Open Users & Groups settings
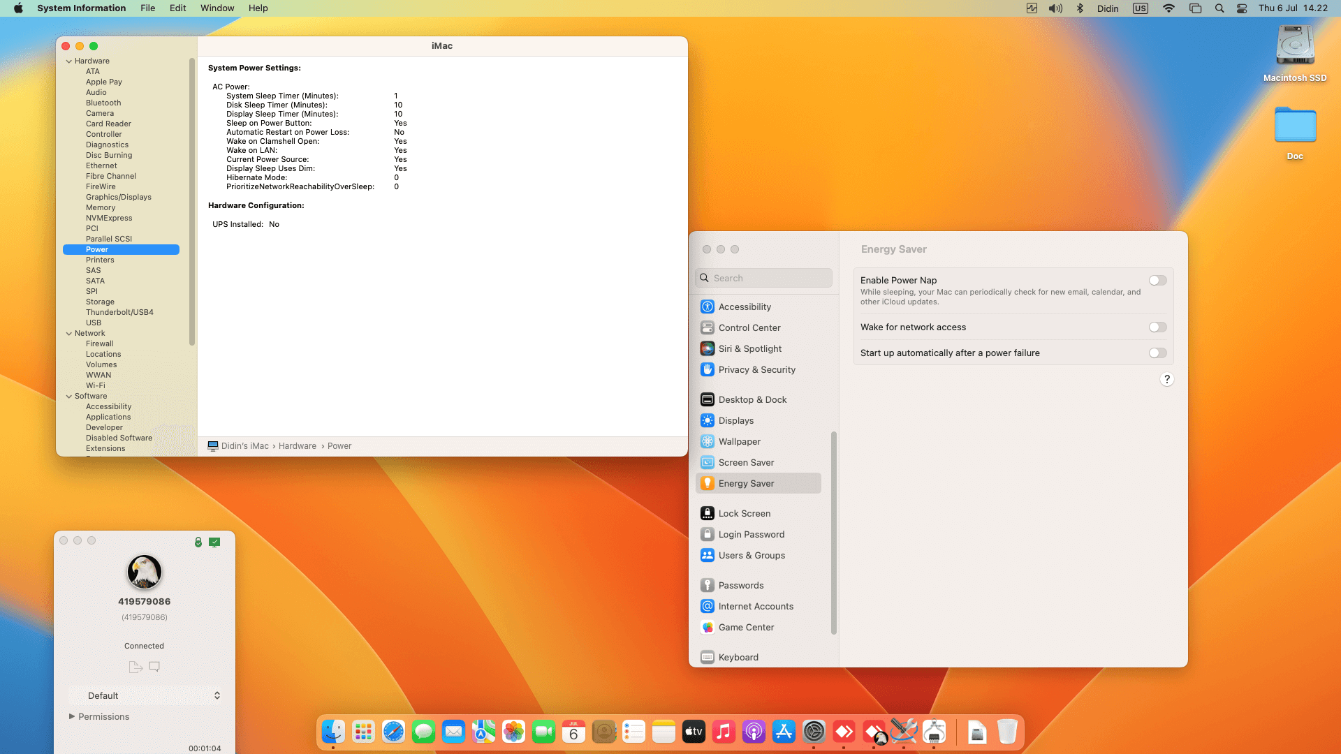The width and height of the screenshot is (1341, 754). (752, 555)
